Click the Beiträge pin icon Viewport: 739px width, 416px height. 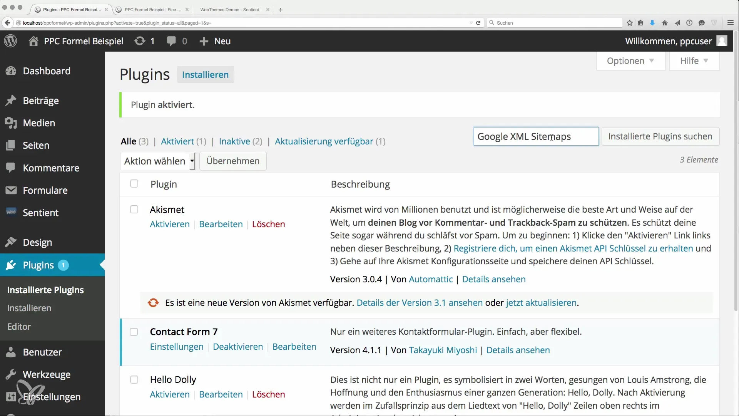coord(11,101)
